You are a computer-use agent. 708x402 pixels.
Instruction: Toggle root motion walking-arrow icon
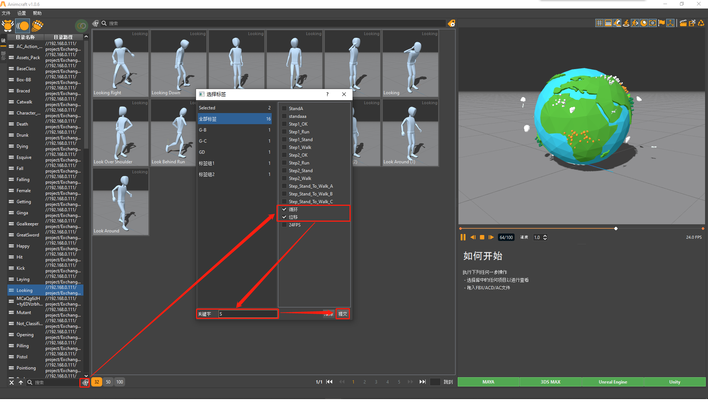[x=635, y=23]
